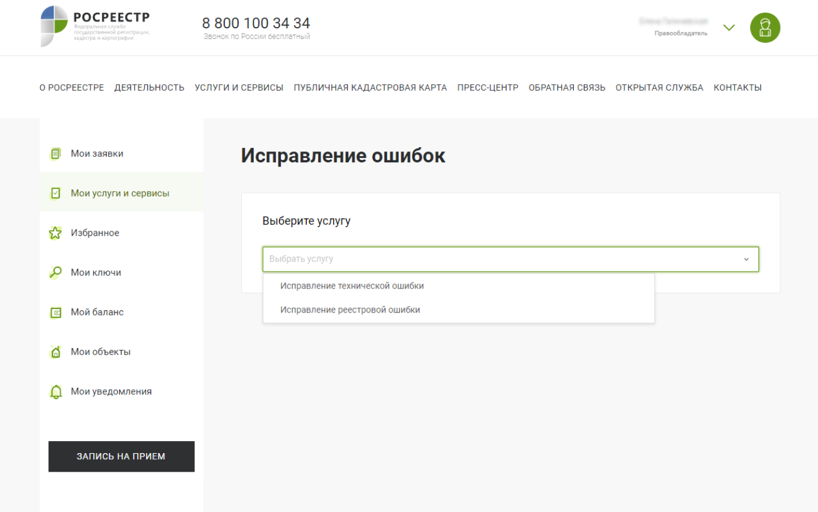Click the Звонок по России бесплатный text
Viewport: 818px width, 512px height.
[257, 37]
